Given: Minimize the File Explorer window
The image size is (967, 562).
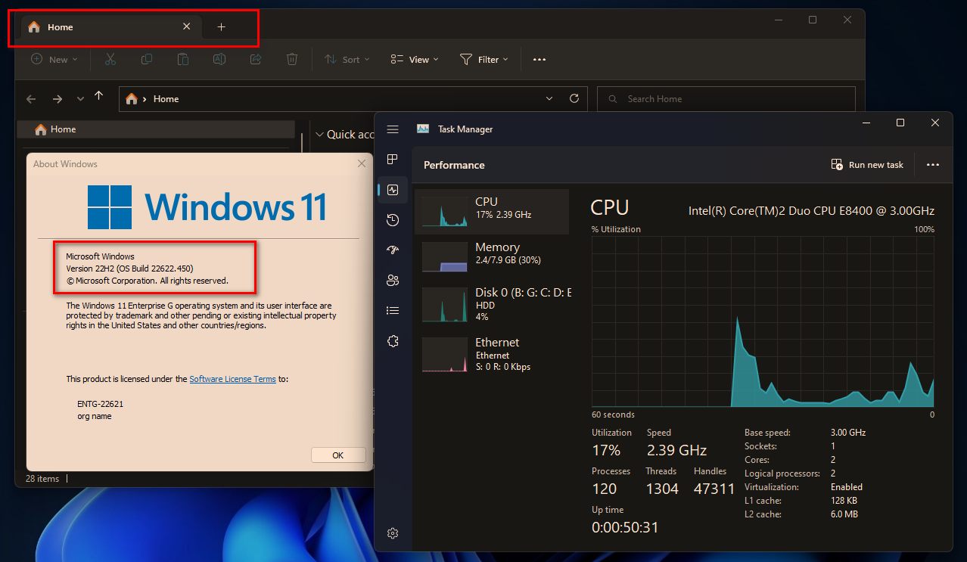Looking at the screenshot, I should point(778,20).
